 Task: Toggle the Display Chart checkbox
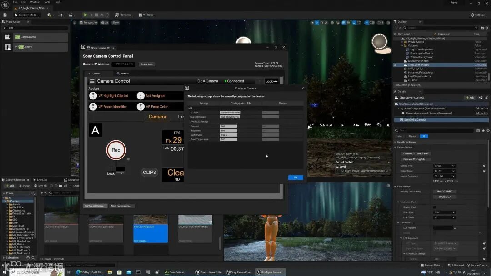(x=435, y=207)
